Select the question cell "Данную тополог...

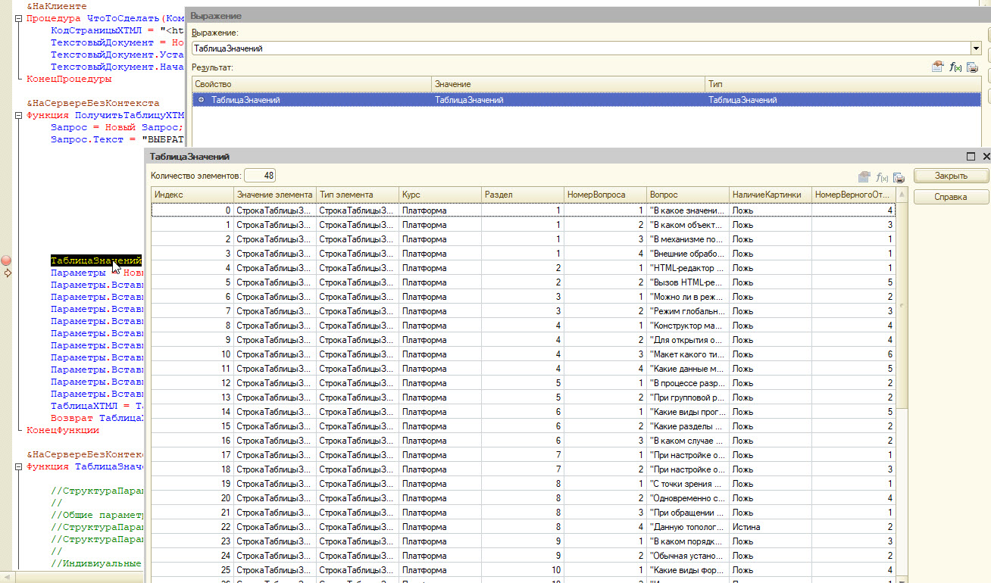point(688,527)
